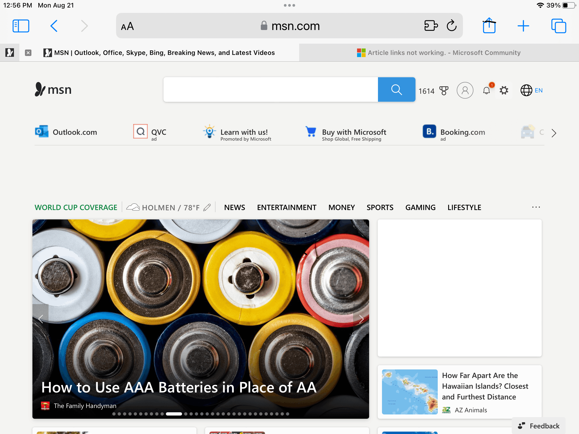
Task: Select the SPORTS navigation item
Action: (x=380, y=207)
